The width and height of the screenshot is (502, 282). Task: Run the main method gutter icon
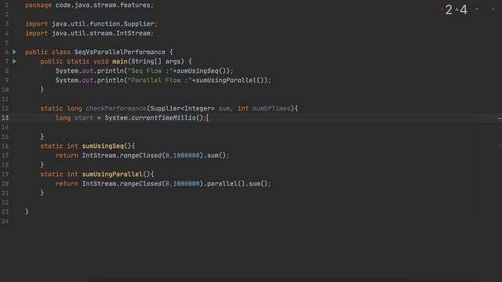(x=14, y=61)
